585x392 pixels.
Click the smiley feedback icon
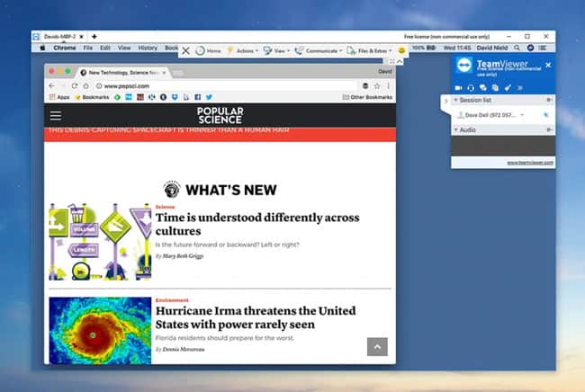(x=401, y=51)
